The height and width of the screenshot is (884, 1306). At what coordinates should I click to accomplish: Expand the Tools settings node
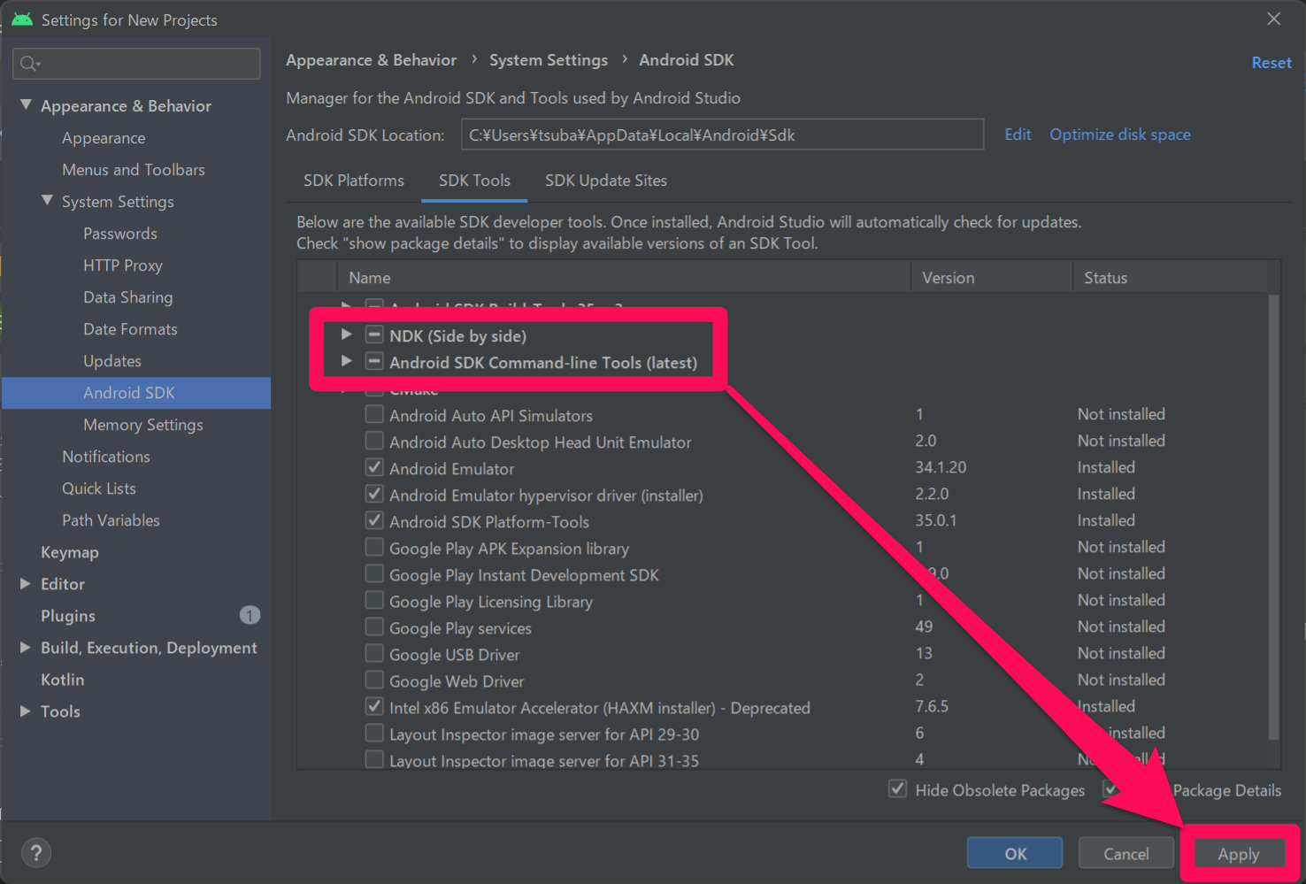click(25, 711)
